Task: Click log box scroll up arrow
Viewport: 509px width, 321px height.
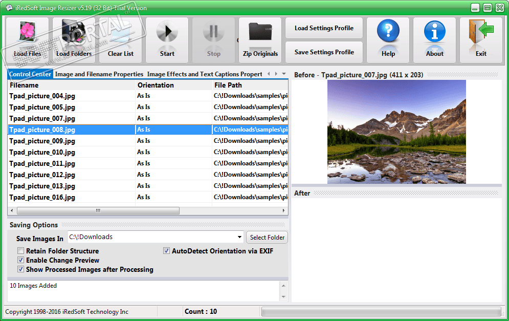Action: (x=283, y=286)
